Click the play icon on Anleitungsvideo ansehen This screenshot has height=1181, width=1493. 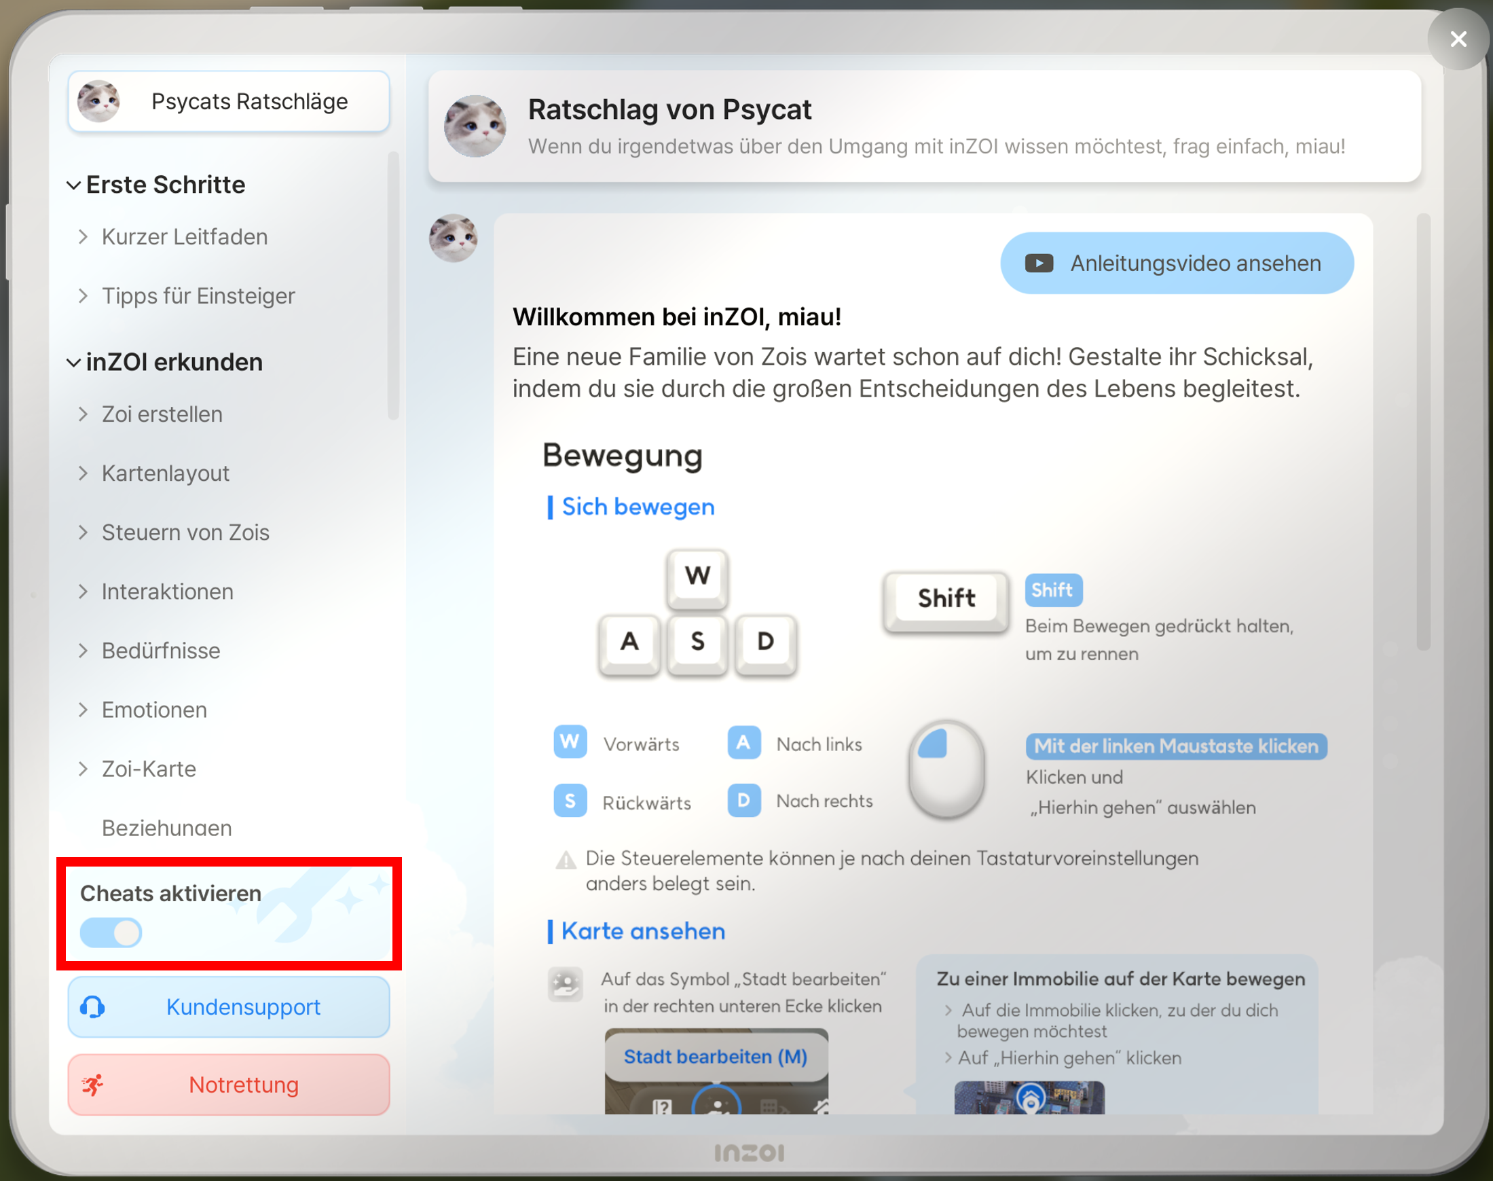(x=1039, y=264)
